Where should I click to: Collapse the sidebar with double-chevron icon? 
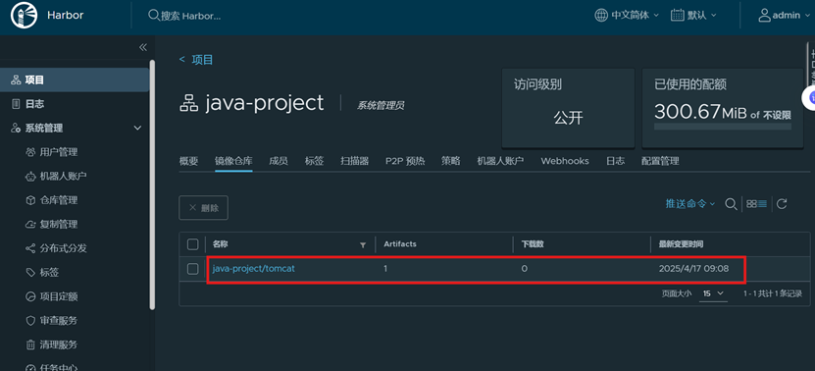(x=143, y=47)
